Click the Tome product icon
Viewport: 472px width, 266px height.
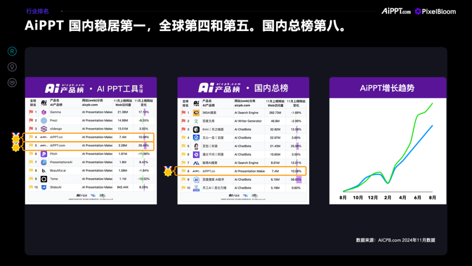tap(44, 179)
